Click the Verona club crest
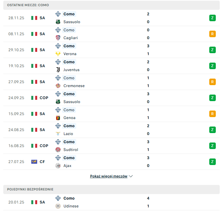The width and height of the screenshot is (221, 211). pyautogui.click(x=58, y=54)
